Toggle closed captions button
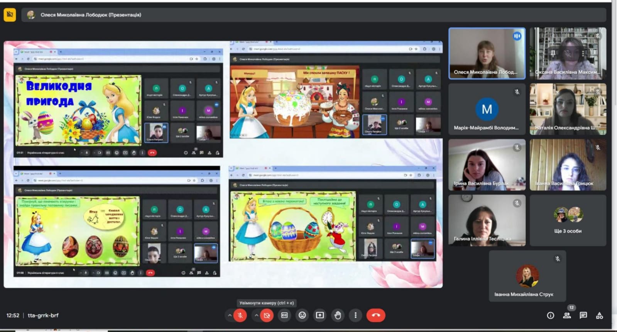 click(284, 315)
